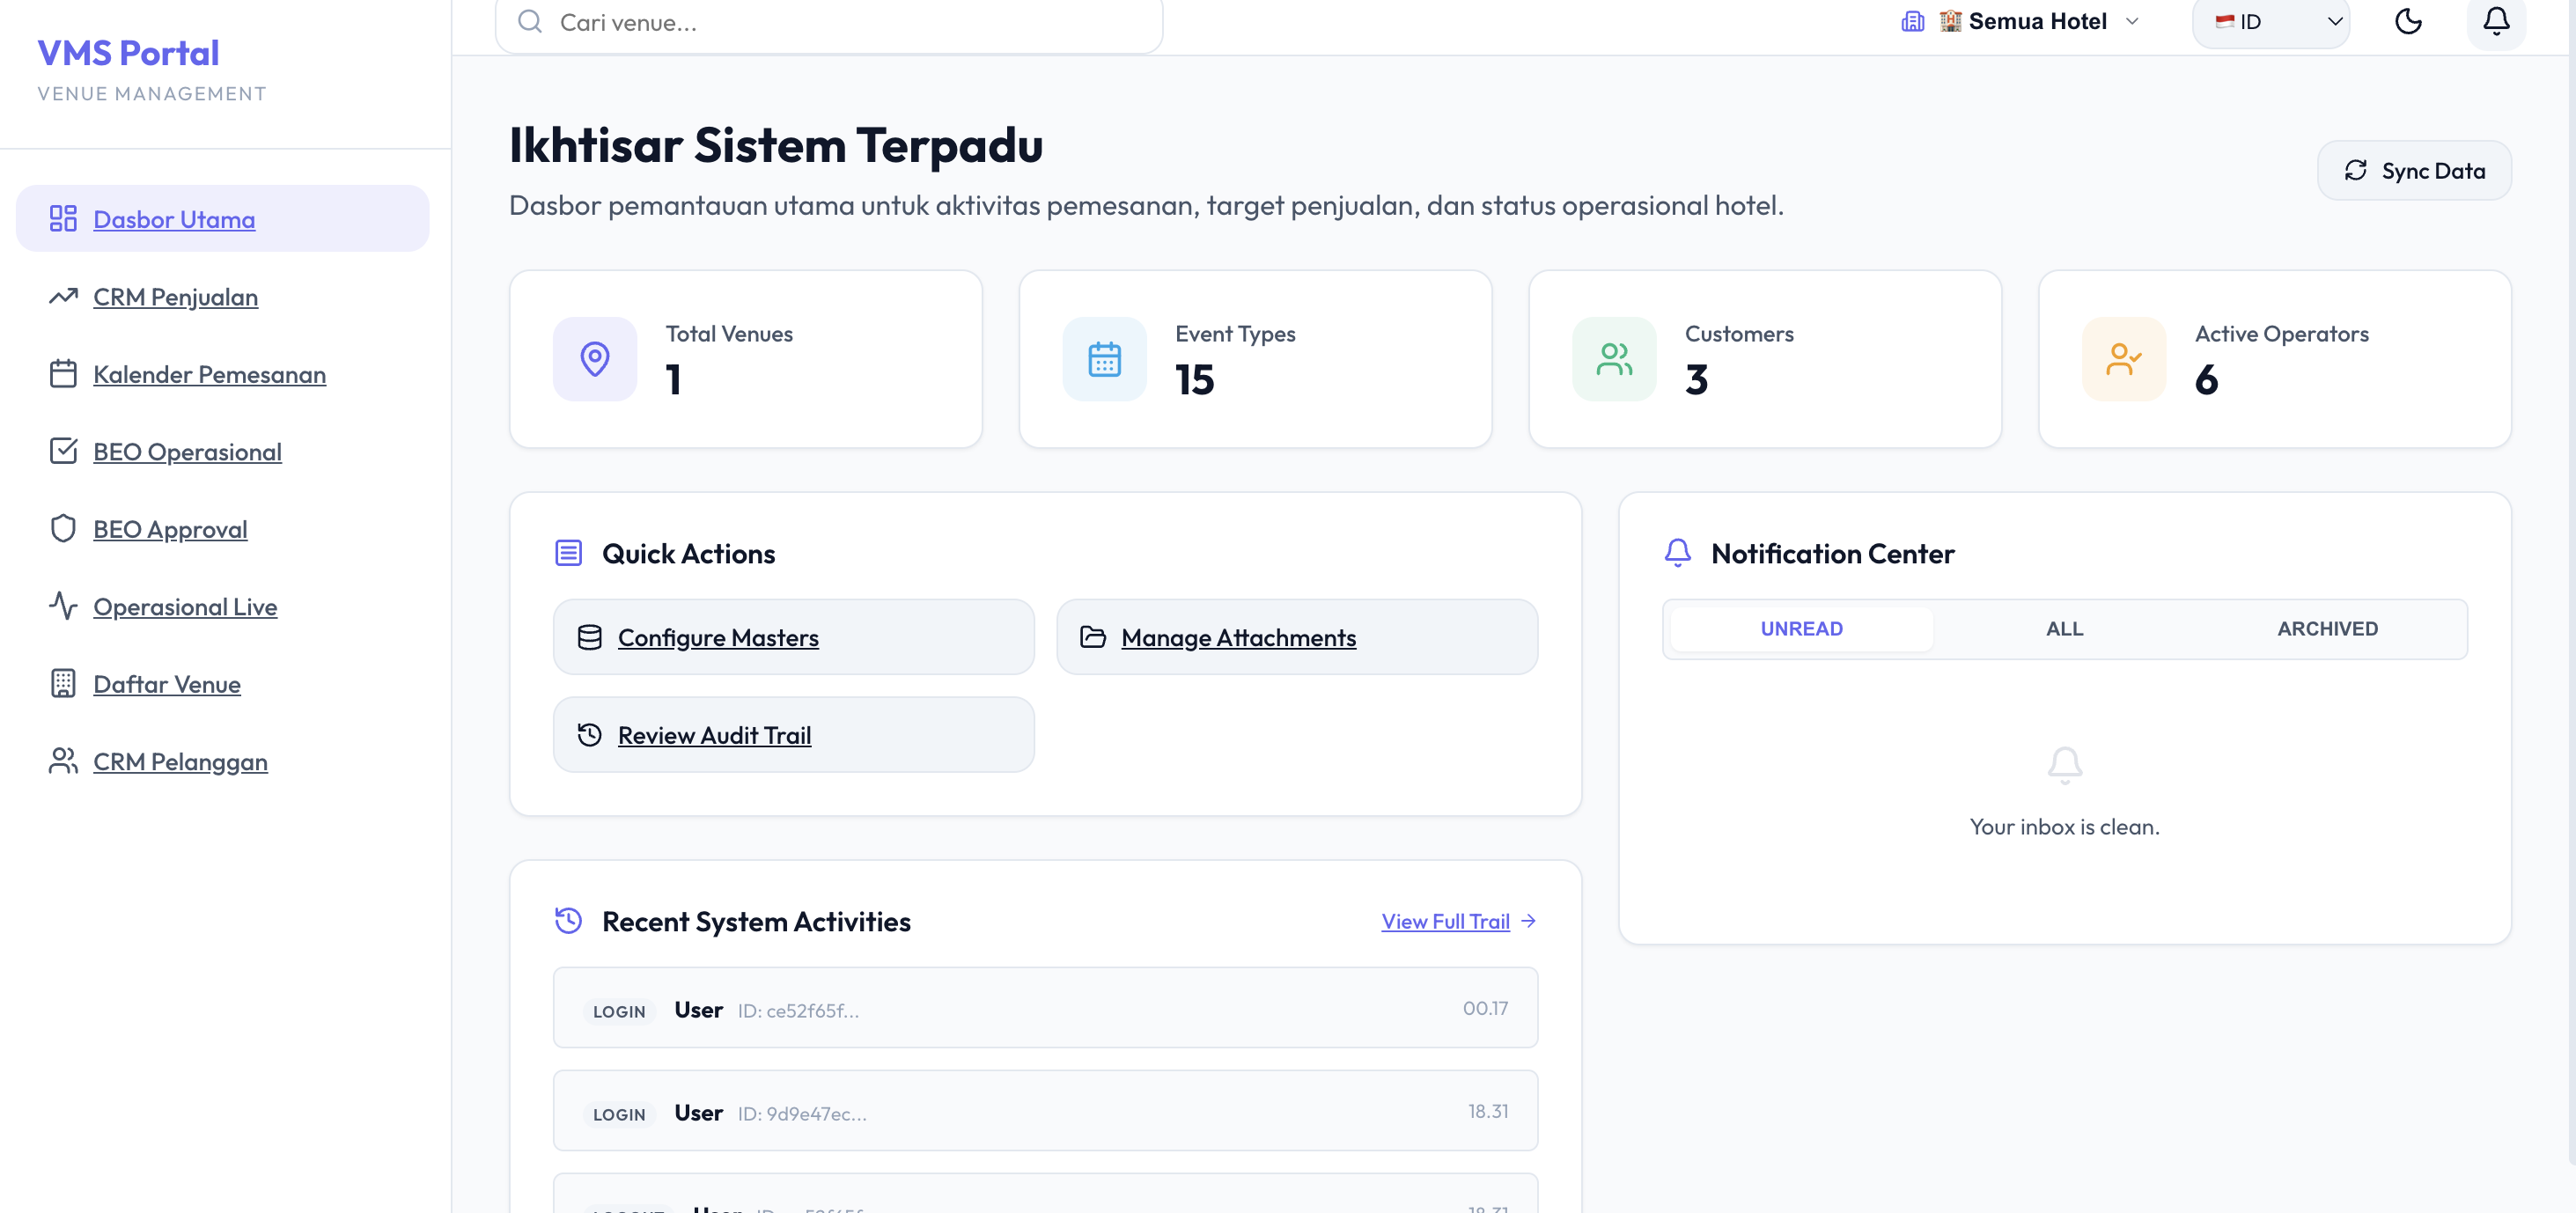Click the Notification Center bell icon
Viewport: 2576px width, 1213px height.
point(1677,553)
